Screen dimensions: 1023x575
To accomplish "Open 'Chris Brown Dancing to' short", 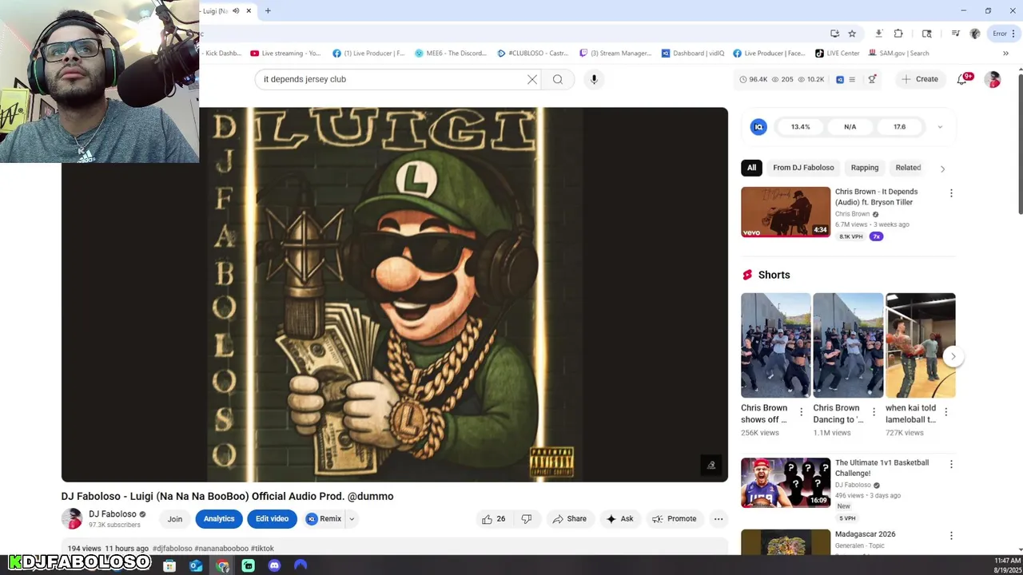I will click(848, 345).
